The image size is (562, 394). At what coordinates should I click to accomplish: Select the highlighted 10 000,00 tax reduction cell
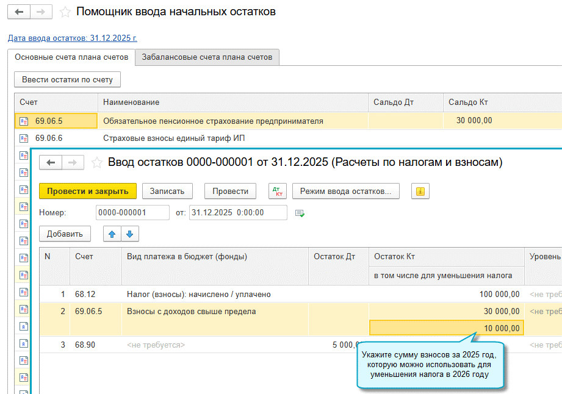tap(447, 328)
